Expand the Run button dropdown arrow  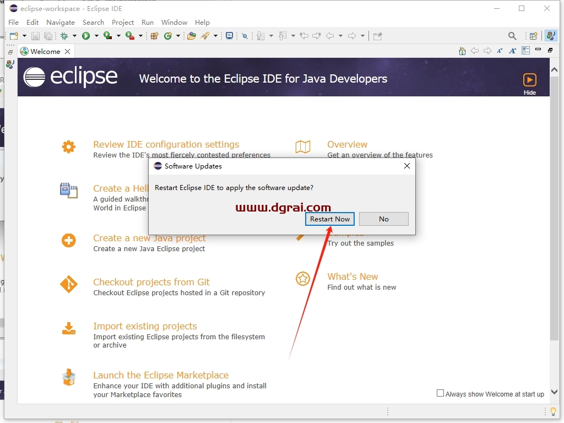pyautogui.click(x=96, y=36)
